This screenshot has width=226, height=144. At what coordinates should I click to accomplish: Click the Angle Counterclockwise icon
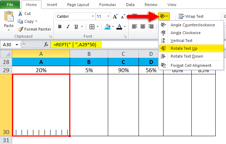click(x=163, y=25)
